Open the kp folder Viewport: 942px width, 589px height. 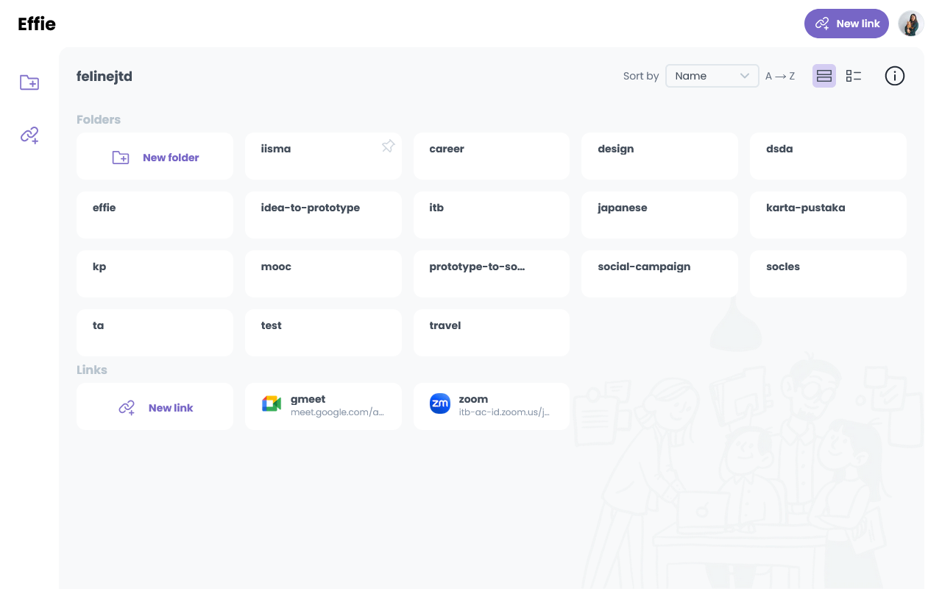[155, 274]
